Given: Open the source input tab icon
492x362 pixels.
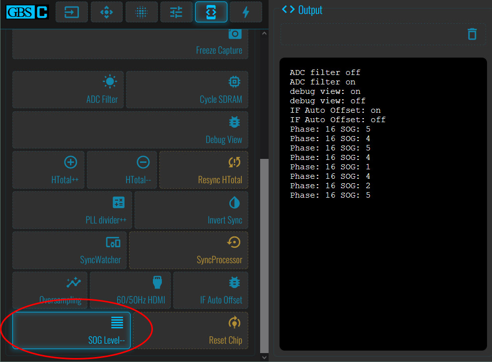Looking at the screenshot, I should coord(71,12).
